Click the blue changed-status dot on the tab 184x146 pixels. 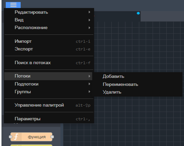pyautogui.click(x=138, y=13)
